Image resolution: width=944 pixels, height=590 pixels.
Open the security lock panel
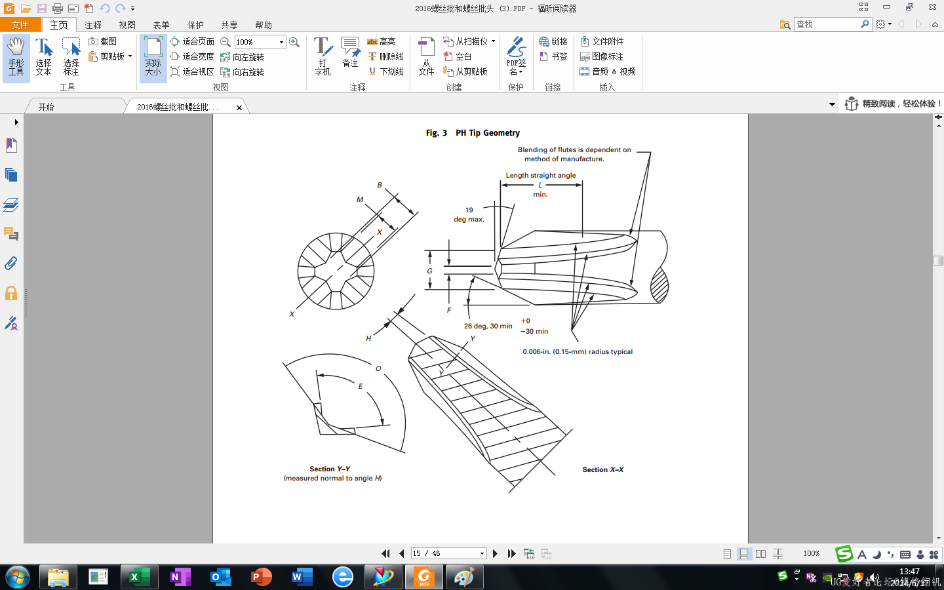11,293
